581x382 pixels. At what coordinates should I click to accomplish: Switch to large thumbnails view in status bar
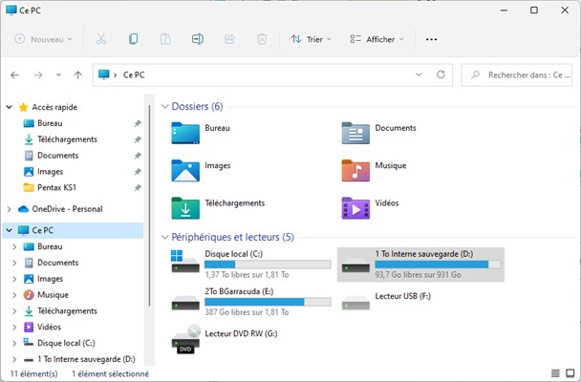(570, 372)
